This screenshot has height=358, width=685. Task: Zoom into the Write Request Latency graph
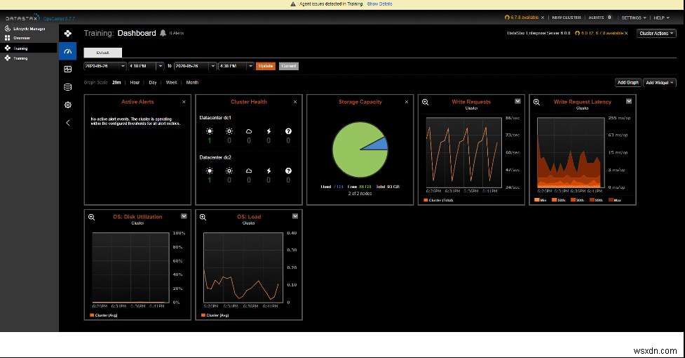click(536, 102)
